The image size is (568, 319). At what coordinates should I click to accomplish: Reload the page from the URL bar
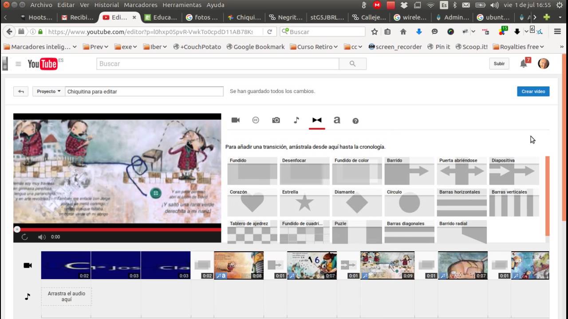269,32
